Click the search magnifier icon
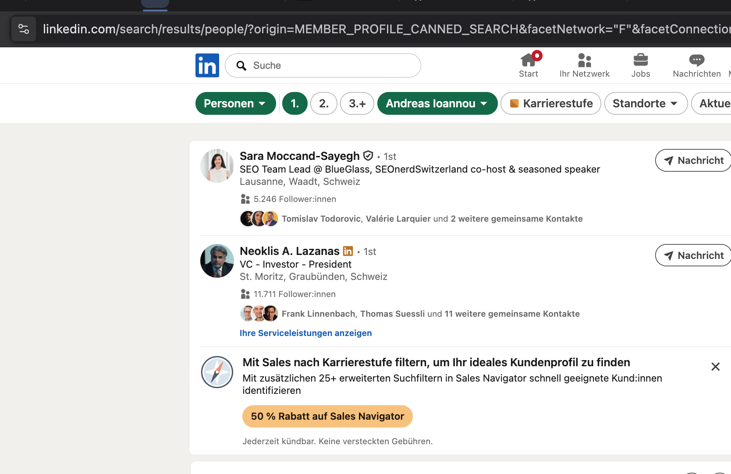 click(241, 66)
